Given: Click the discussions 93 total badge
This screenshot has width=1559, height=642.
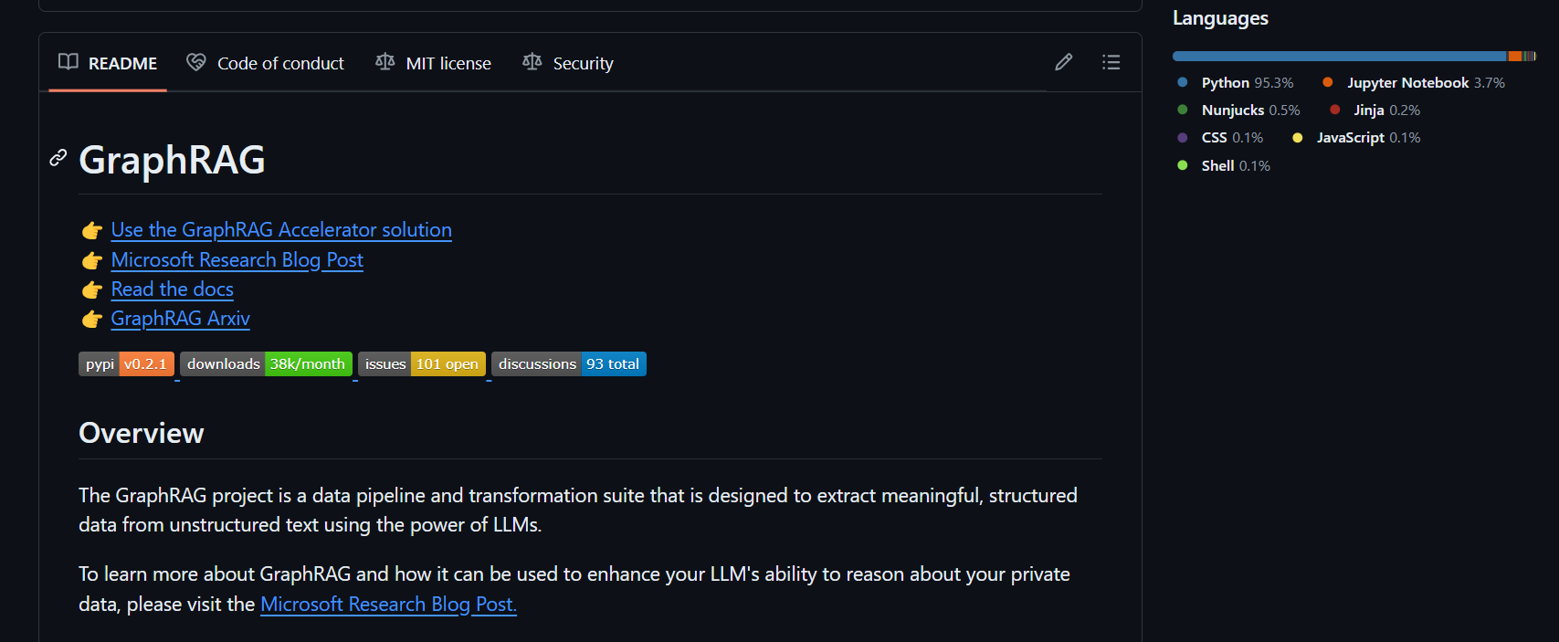Looking at the screenshot, I should tap(568, 364).
